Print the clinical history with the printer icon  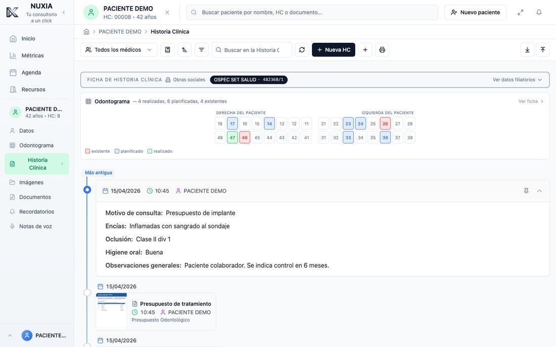(x=382, y=50)
